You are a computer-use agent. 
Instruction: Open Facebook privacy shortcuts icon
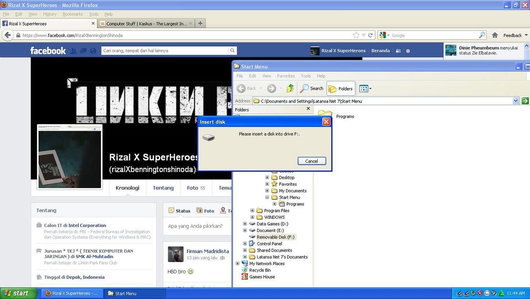(x=398, y=51)
